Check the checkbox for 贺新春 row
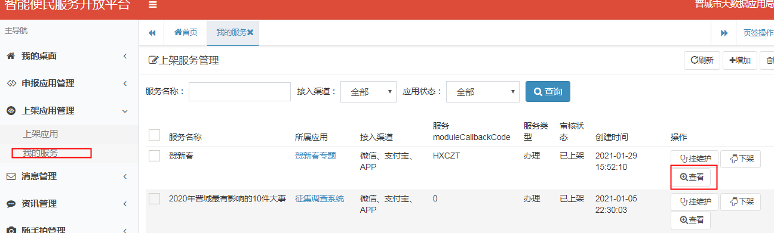The image size is (774, 233). (x=154, y=156)
